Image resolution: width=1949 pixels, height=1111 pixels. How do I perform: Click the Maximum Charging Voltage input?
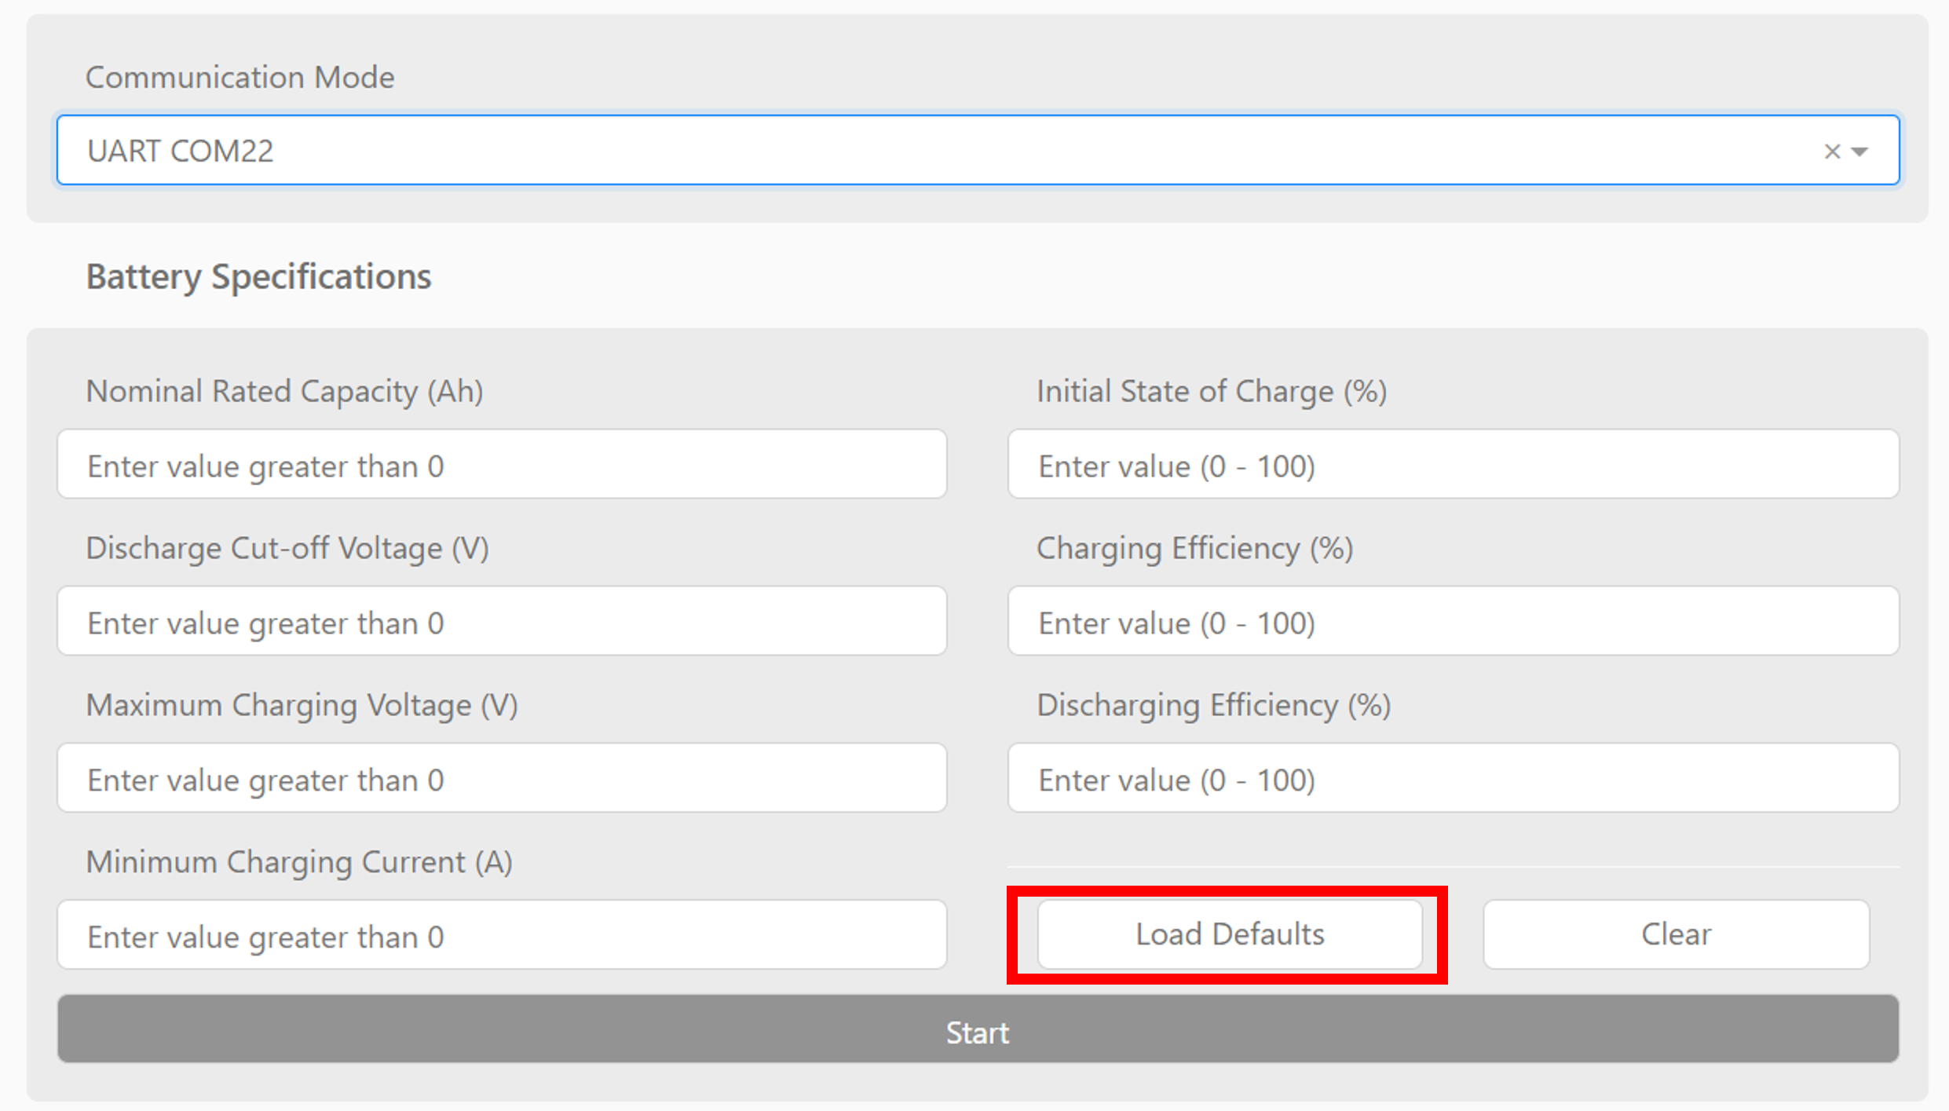coord(500,778)
